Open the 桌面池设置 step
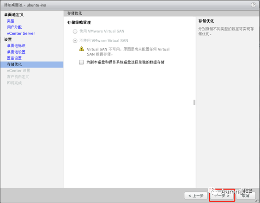 coord(16,52)
